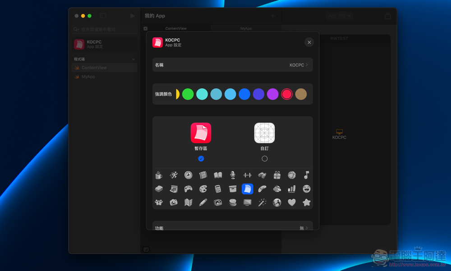This screenshot has height=271, width=451.
Task: Click the highlighted blue paper icon
Action: (x=247, y=189)
